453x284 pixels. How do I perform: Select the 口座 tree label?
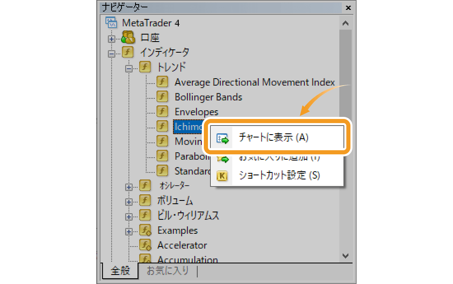pos(150,37)
